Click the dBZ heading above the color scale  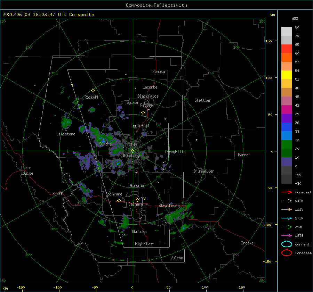click(x=295, y=18)
